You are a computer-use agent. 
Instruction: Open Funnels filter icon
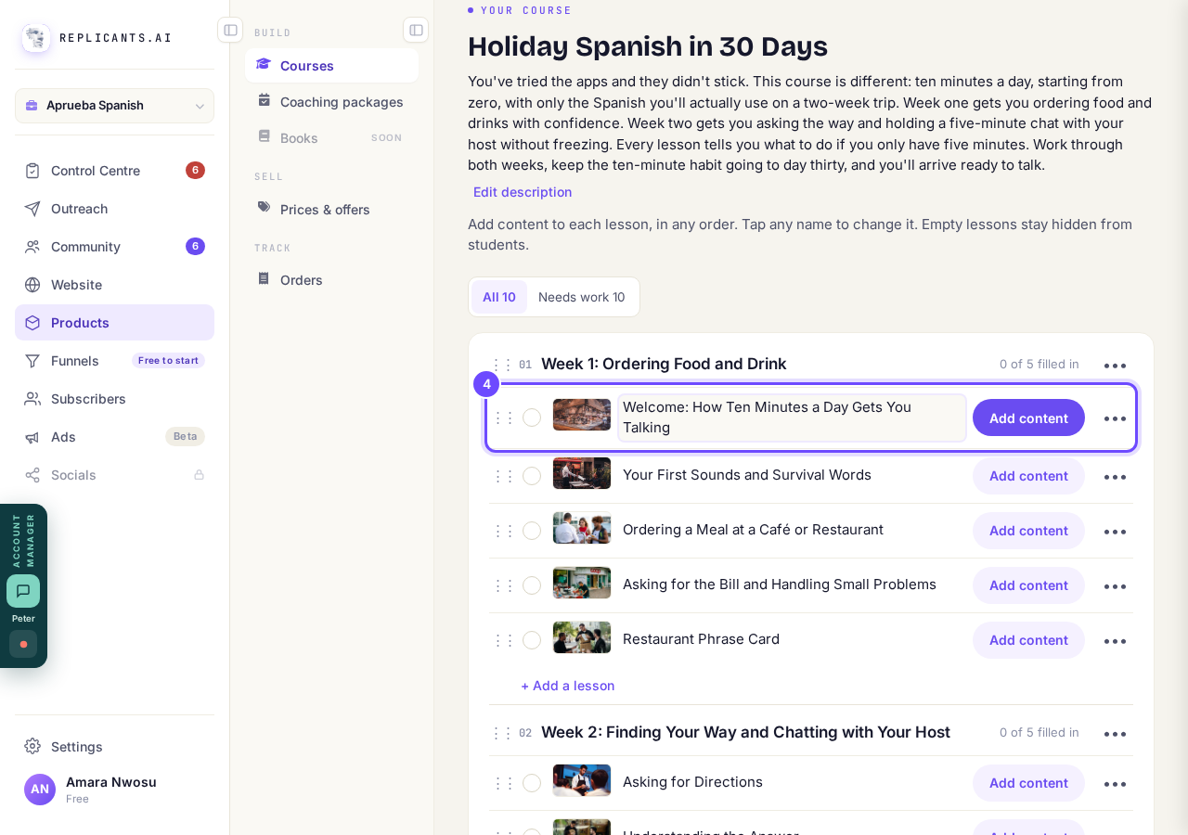click(x=32, y=361)
